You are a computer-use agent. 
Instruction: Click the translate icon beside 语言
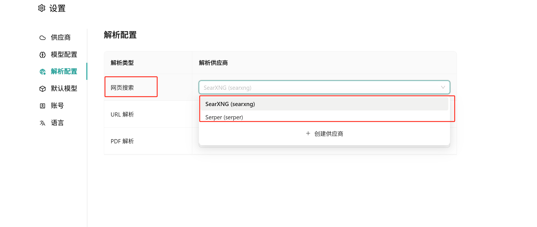coord(43,123)
